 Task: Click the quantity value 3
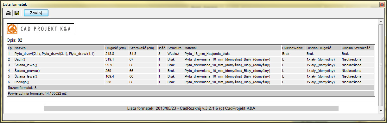pos(159,54)
